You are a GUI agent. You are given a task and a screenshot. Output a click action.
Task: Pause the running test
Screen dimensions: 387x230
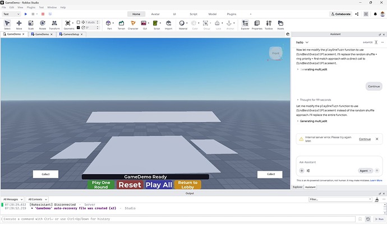pos(33,14)
